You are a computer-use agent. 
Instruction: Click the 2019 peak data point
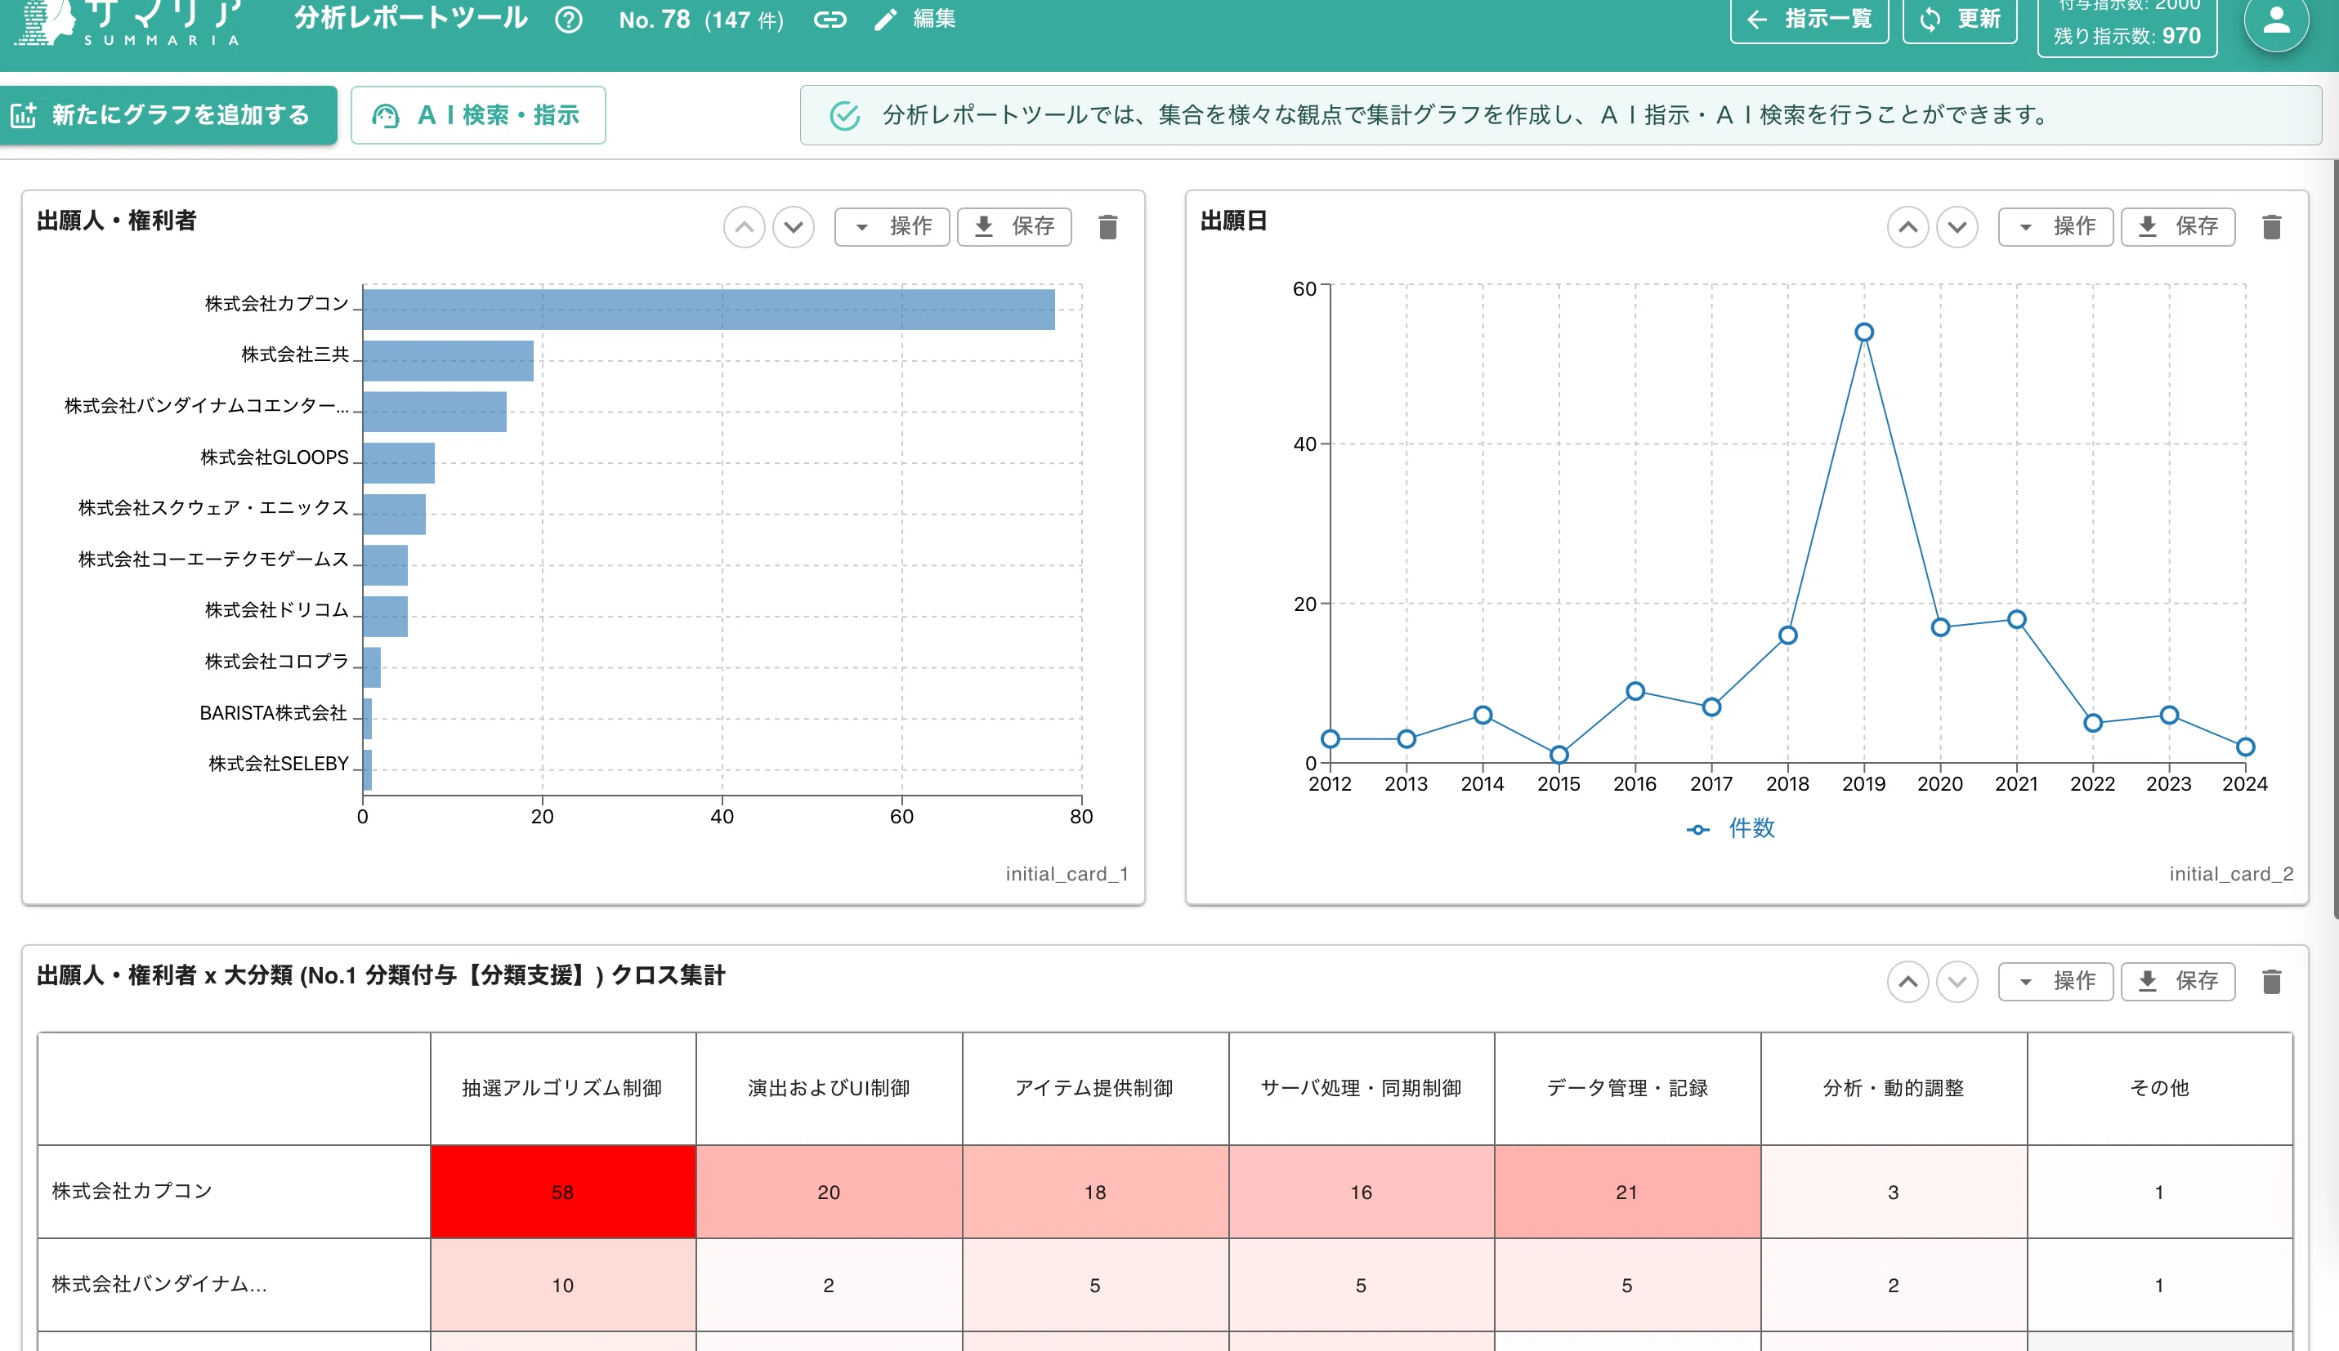point(1864,332)
